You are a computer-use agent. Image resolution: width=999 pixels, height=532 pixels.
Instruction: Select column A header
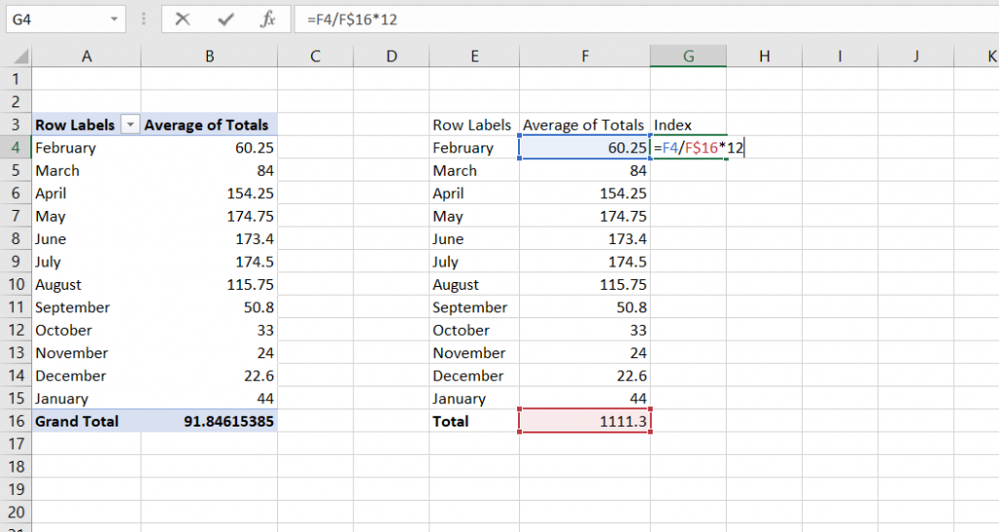pyautogui.click(x=86, y=57)
